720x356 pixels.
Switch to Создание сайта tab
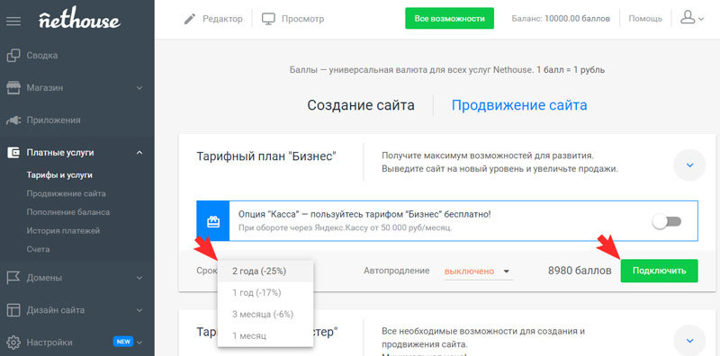tap(361, 105)
